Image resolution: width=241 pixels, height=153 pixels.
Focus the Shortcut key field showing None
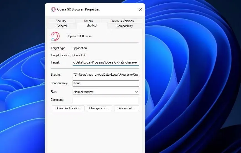106,83
